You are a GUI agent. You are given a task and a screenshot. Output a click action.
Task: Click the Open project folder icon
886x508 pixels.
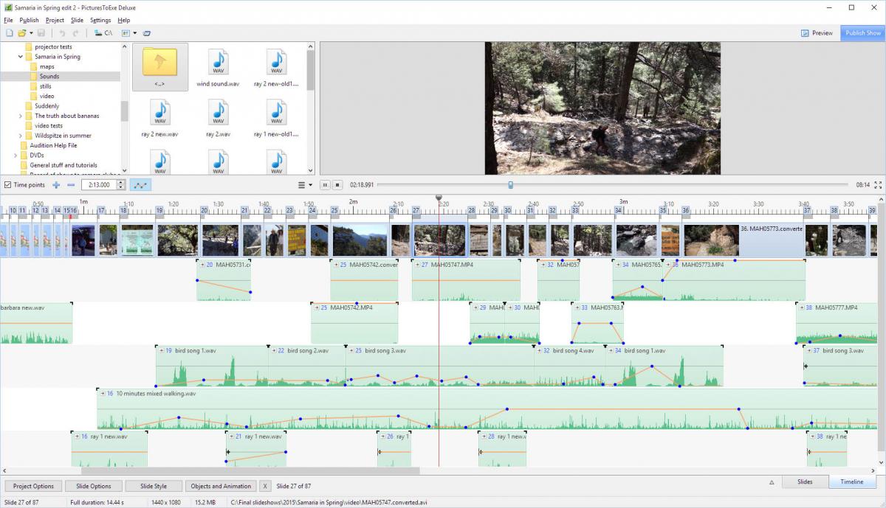22,33
